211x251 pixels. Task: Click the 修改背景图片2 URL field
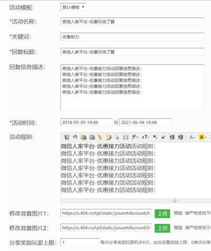106,228
